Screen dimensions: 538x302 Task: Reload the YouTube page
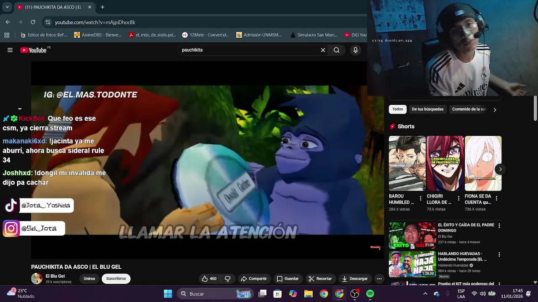point(33,22)
